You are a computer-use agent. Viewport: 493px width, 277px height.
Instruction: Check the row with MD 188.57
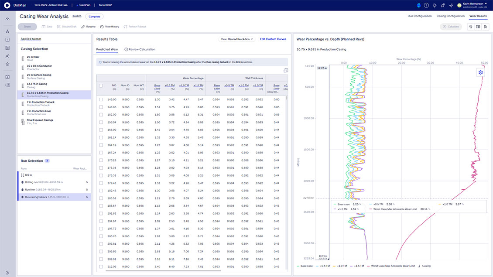pos(101,205)
